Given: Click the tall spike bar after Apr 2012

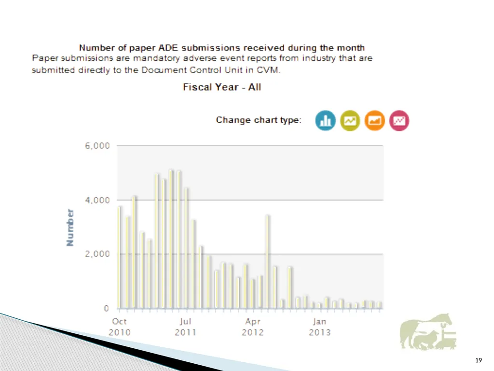Looking at the screenshot, I should click(x=267, y=262).
